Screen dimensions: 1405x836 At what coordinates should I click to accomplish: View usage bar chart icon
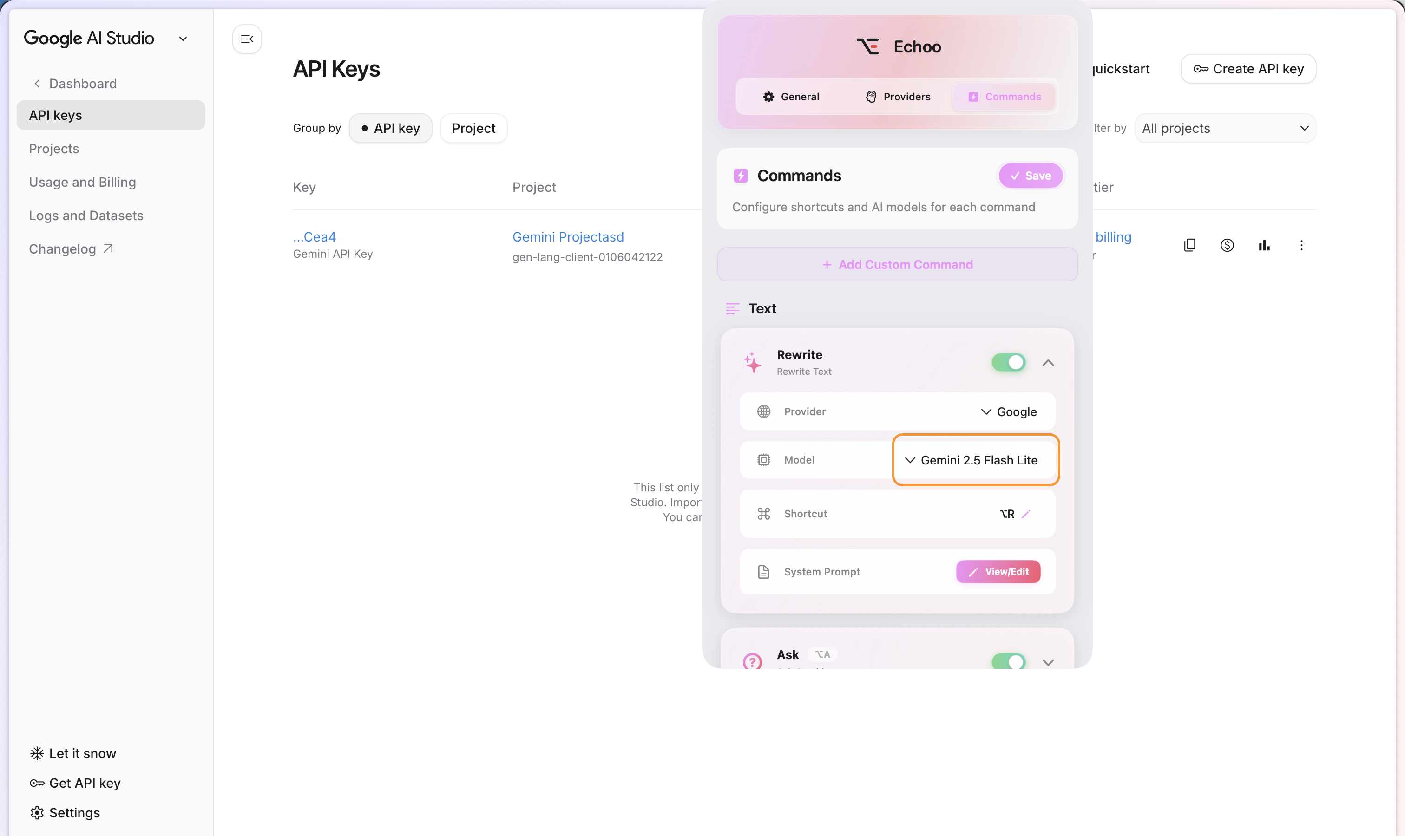[x=1264, y=245]
